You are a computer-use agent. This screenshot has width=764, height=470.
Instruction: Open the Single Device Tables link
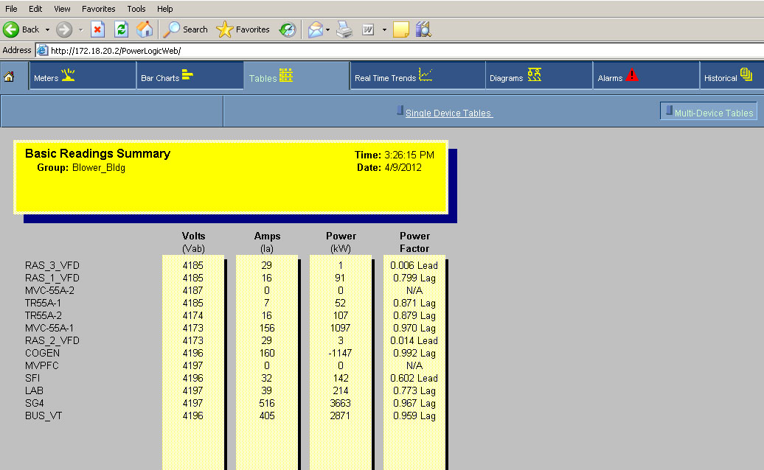449,113
